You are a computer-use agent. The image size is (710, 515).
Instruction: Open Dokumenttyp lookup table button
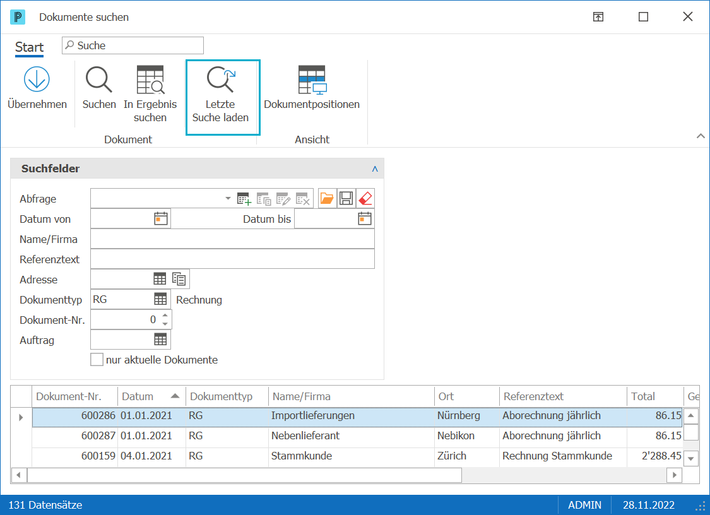click(x=160, y=299)
